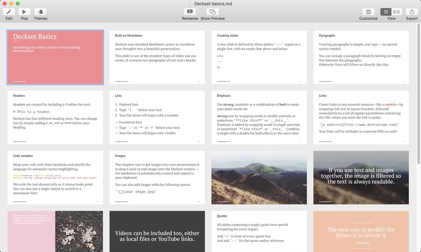Select the text-and-images filtered photo slide
421x252 pixels.
pos(361,177)
